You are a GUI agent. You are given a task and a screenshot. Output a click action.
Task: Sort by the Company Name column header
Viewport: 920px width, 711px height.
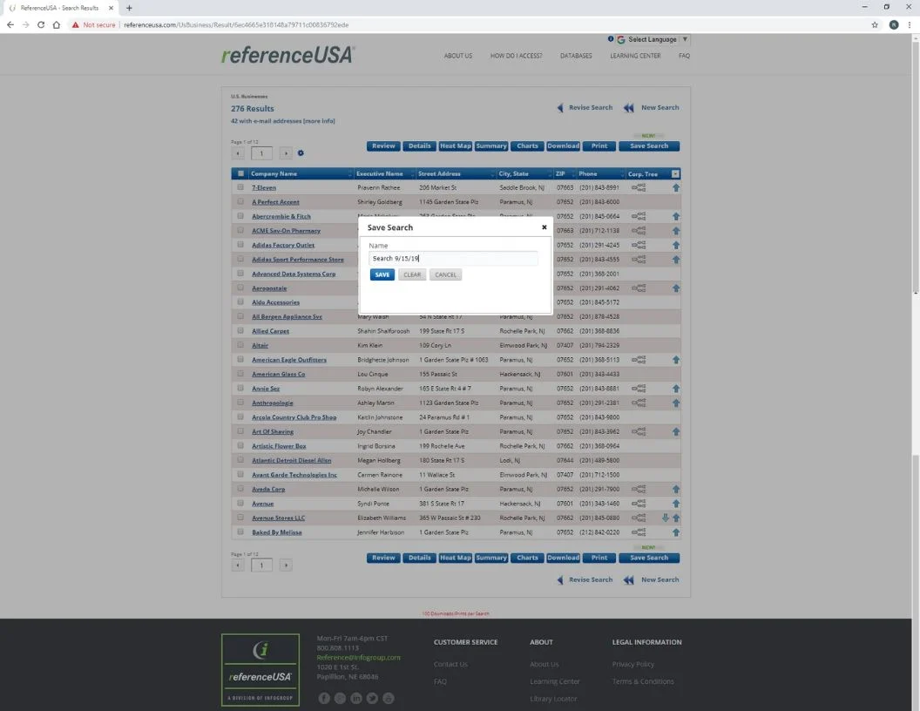click(x=274, y=173)
